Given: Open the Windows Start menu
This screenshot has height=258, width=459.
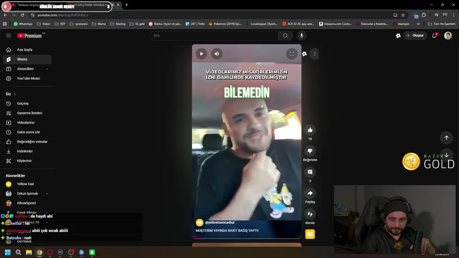Looking at the screenshot, I should [8, 252].
